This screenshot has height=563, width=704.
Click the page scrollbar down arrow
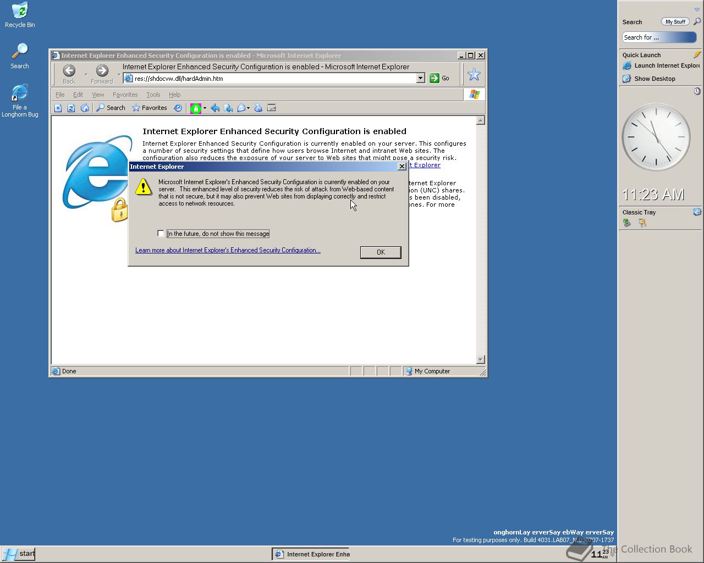click(480, 360)
